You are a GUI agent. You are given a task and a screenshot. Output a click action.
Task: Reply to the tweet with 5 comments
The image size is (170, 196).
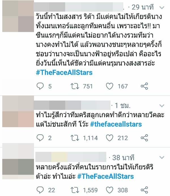point(40,86)
